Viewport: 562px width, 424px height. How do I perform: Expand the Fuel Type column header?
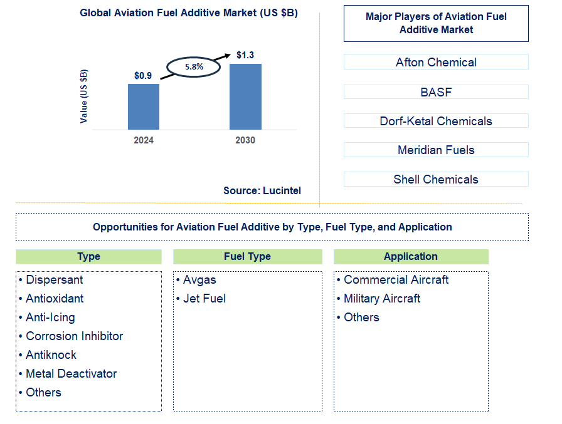pyautogui.click(x=247, y=257)
